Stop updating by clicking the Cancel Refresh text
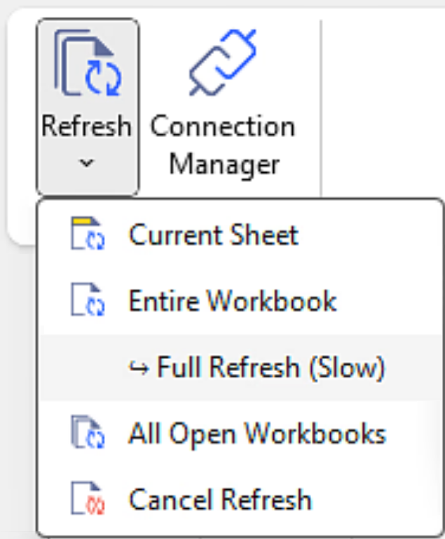 220,500
